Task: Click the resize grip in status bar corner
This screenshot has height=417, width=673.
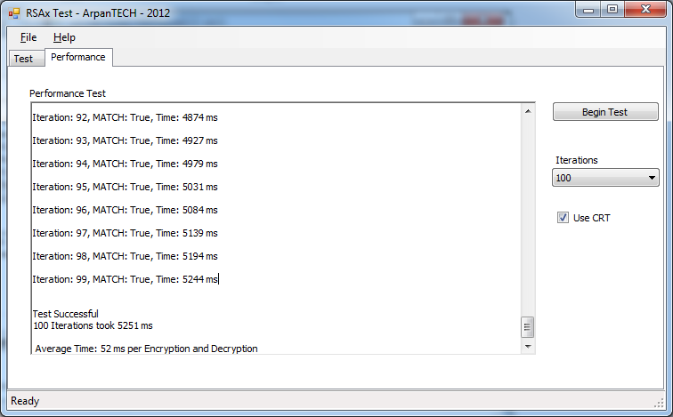Action: (659, 403)
